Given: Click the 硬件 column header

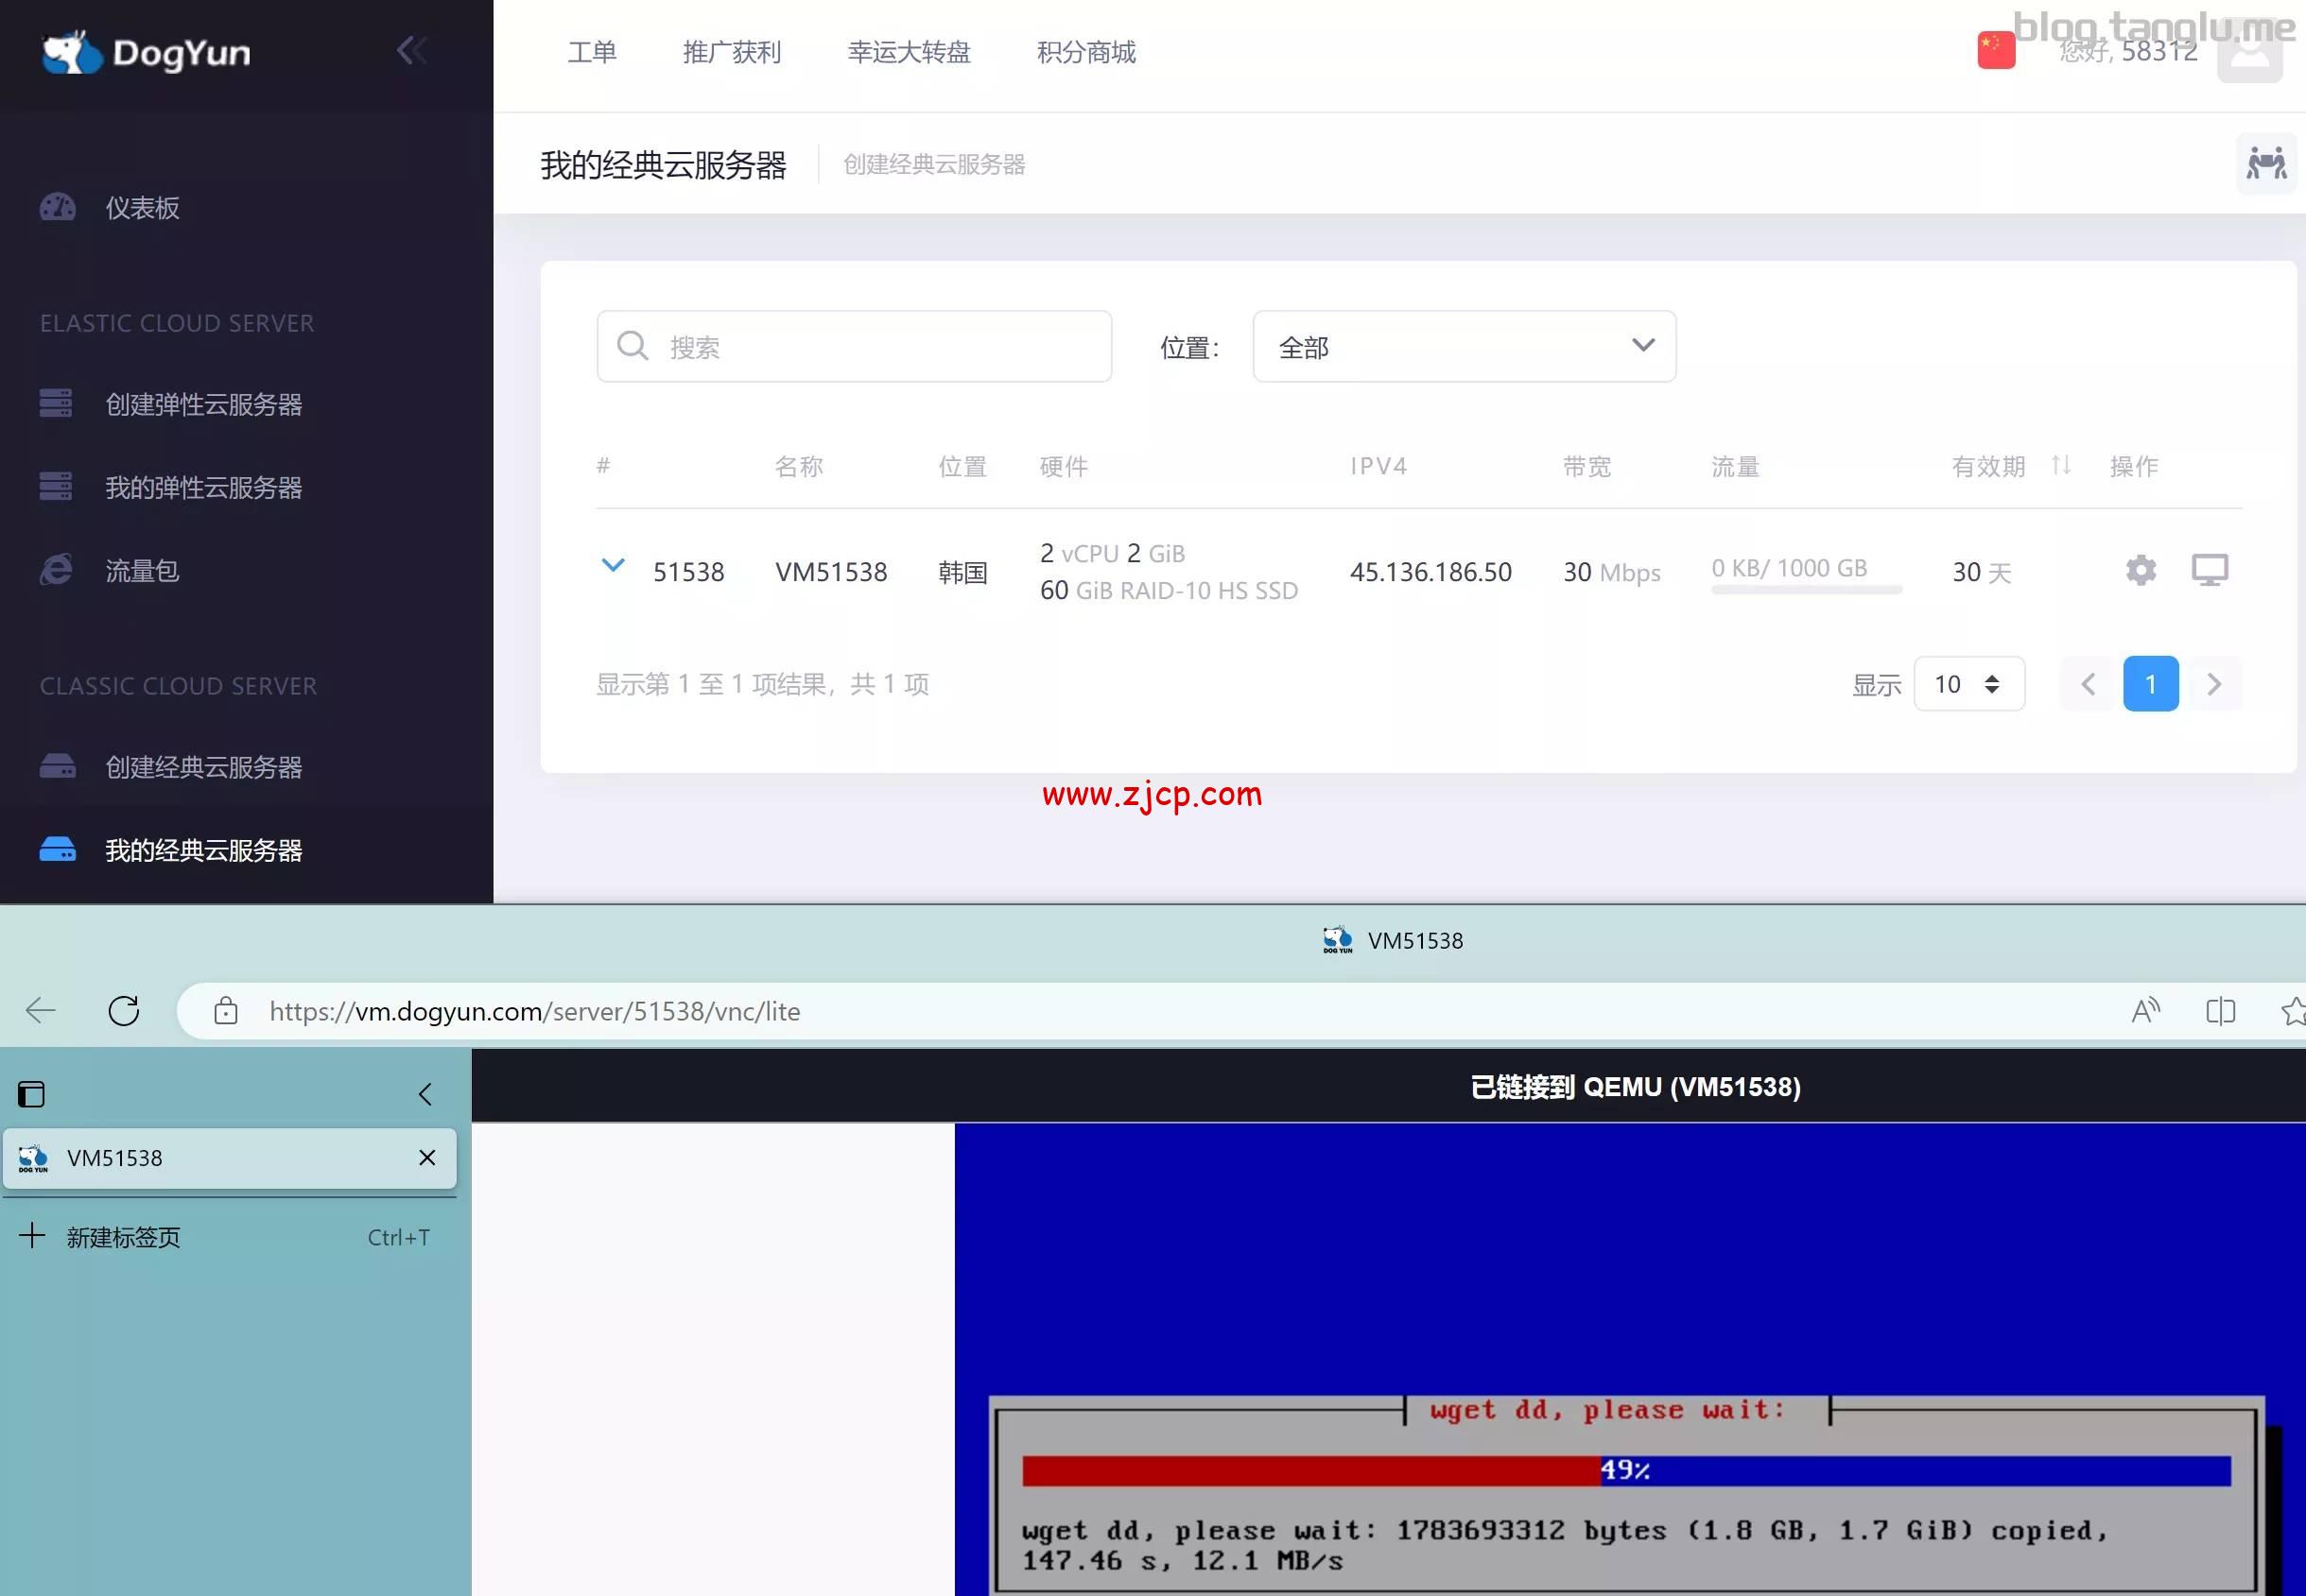Looking at the screenshot, I should pyautogui.click(x=1064, y=466).
